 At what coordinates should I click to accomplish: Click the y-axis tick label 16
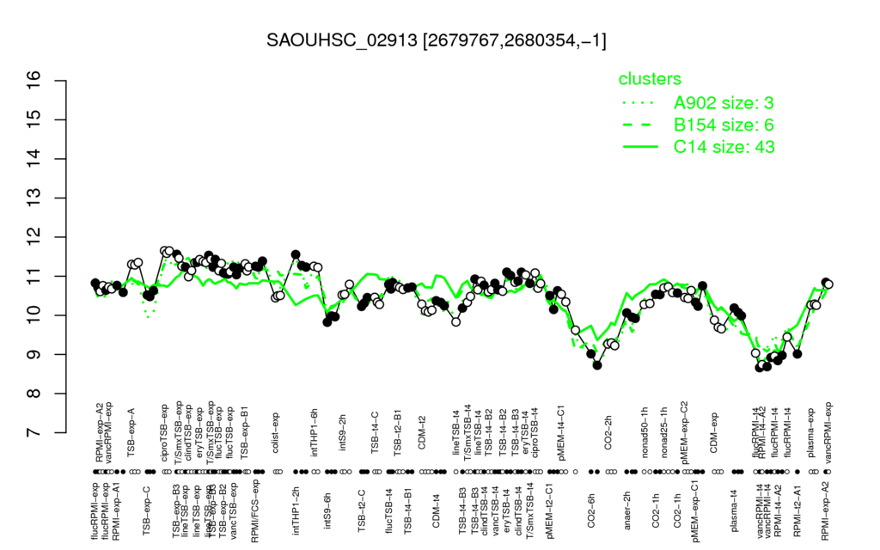pos(34,81)
